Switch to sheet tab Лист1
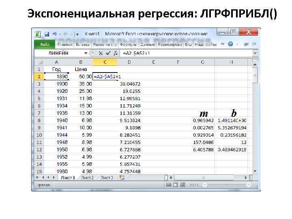The width and height of the screenshot is (292, 219). point(68,178)
